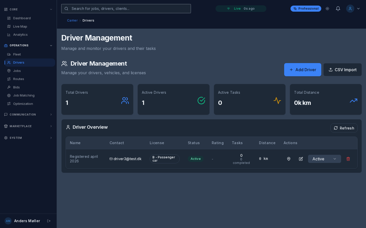Delete driver using red trash icon
Image resolution: width=366 pixels, height=228 pixels.
point(348,159)
